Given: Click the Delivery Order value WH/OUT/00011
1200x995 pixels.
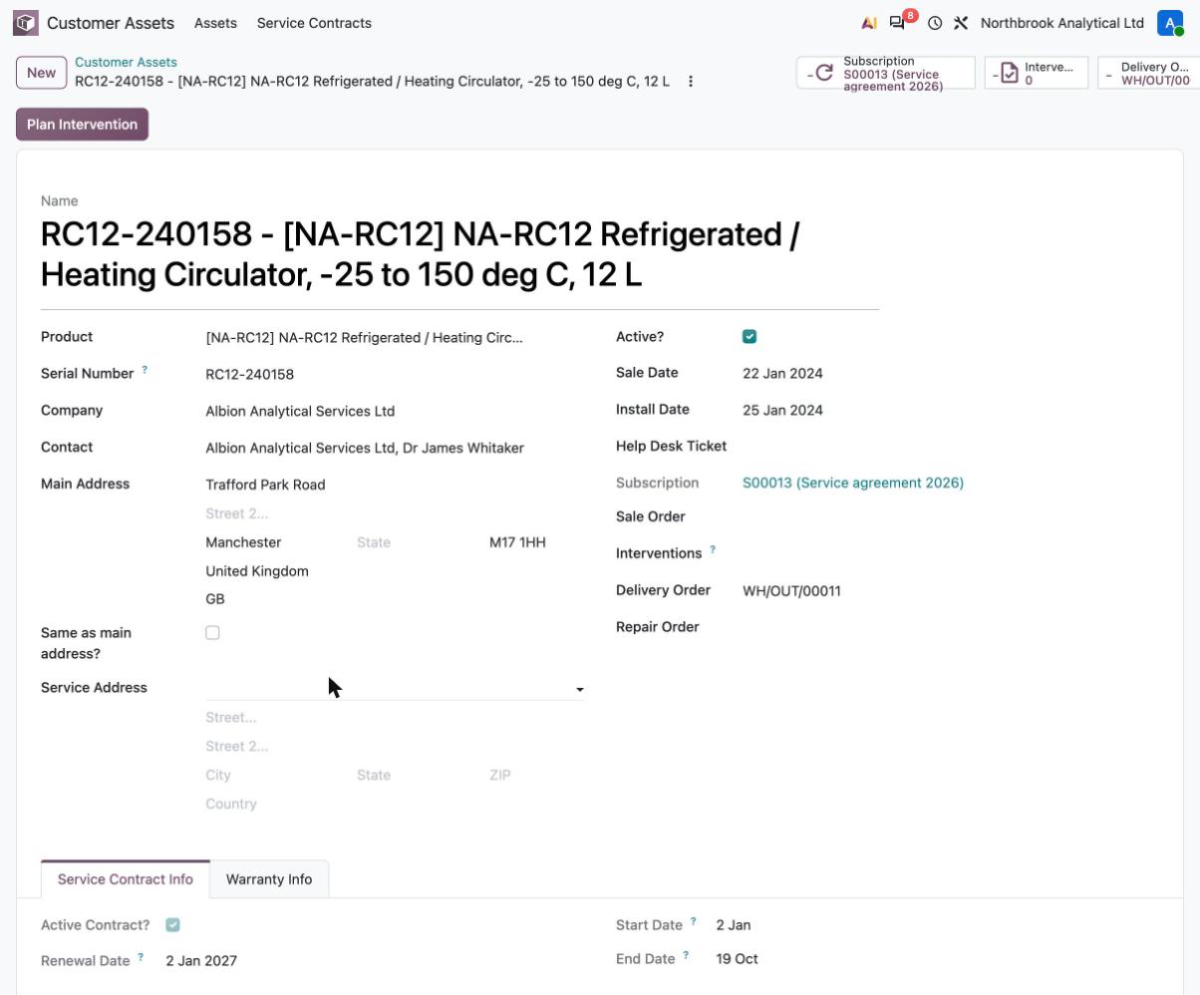Looking at the screenshot, I should 791,591.
